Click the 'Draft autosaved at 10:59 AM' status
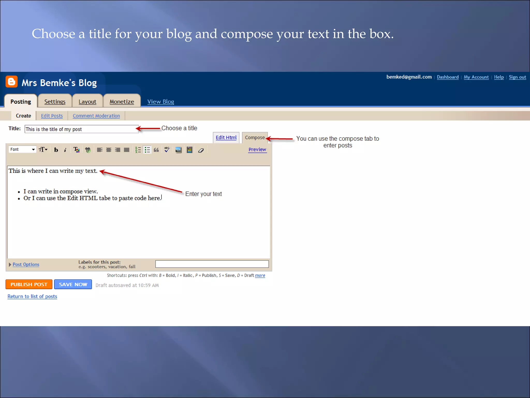 [127, 285]
